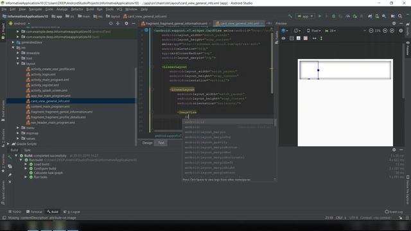Sync project with Gradle files icon
The width and height of the screenshot is (411, 231).
(x=370, y=16)
